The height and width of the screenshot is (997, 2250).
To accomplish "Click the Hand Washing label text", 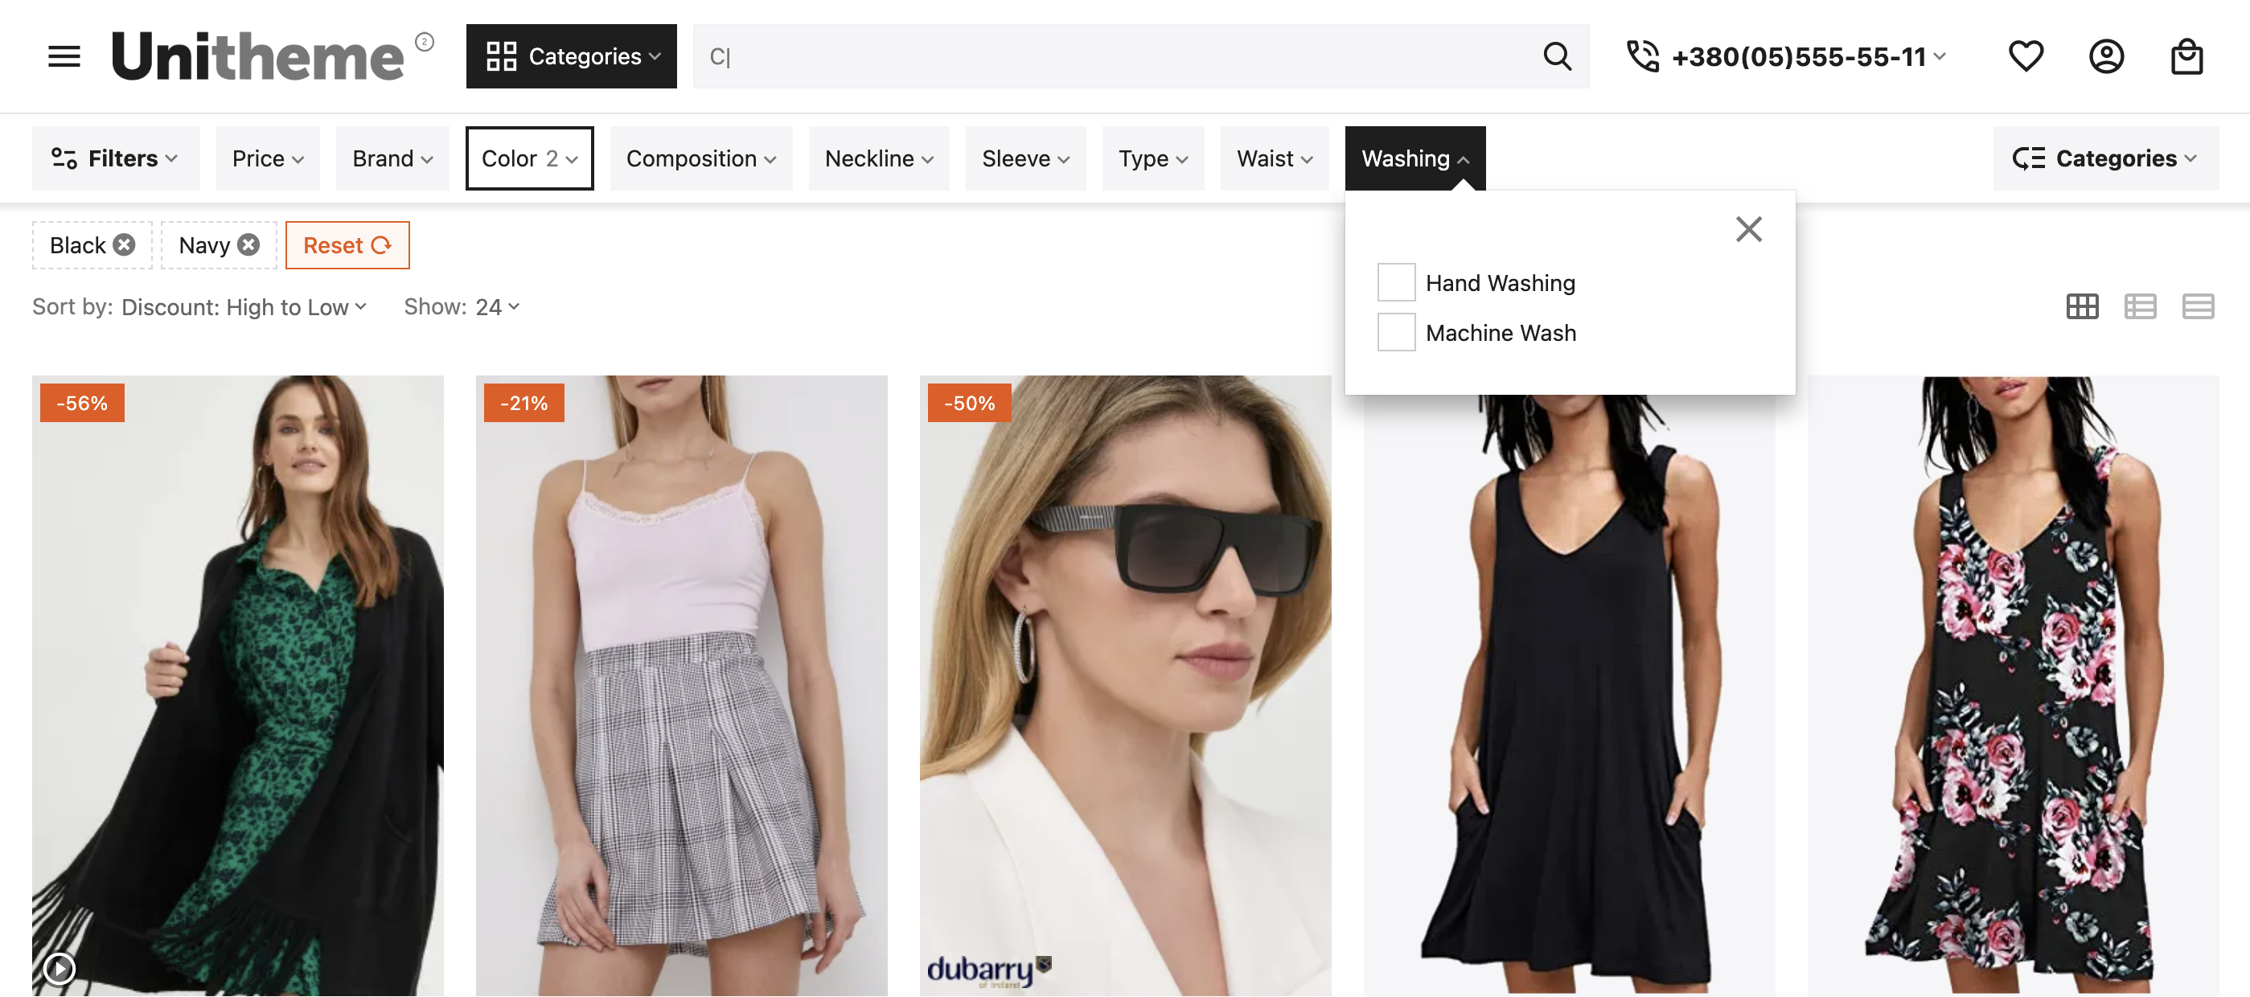I will coord(1501,283).
